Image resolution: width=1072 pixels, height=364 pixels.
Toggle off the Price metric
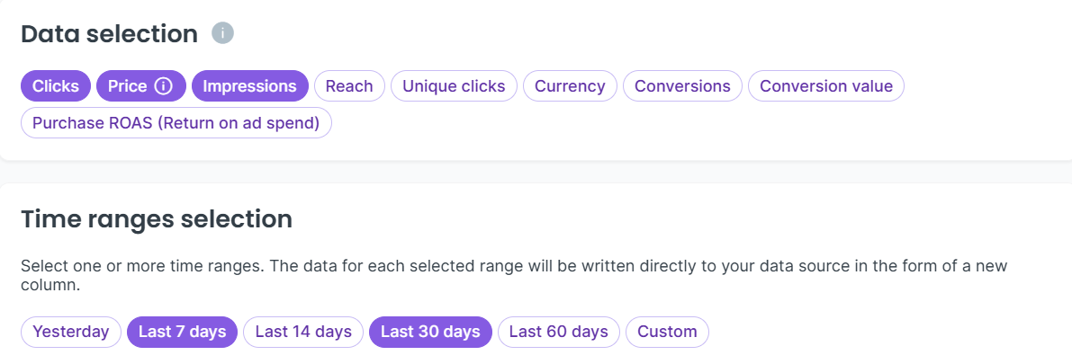pyautogui.click(x=128, y=86)
